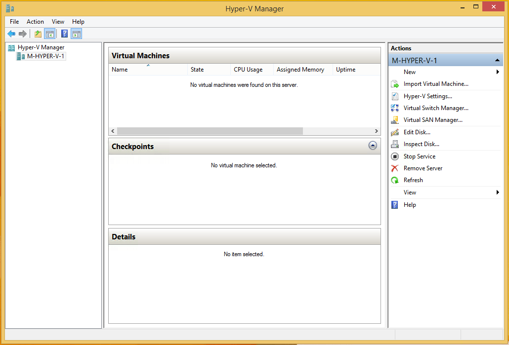509x345 pixels.
Task: Click 'No item selected.' text
Action: [x=244, y=254]
